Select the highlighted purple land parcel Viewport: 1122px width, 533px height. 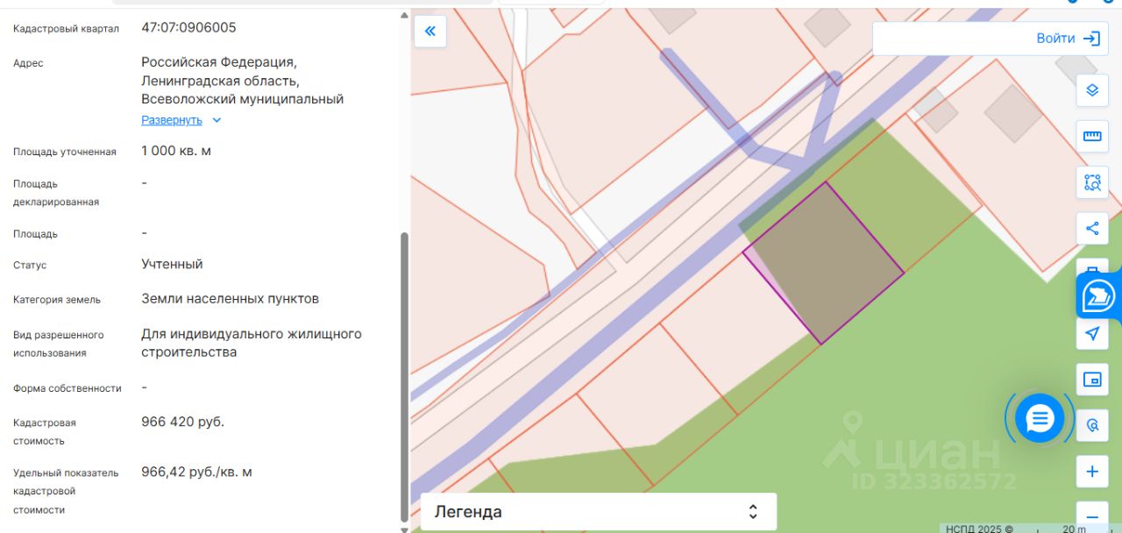click(x=824, y=262)
